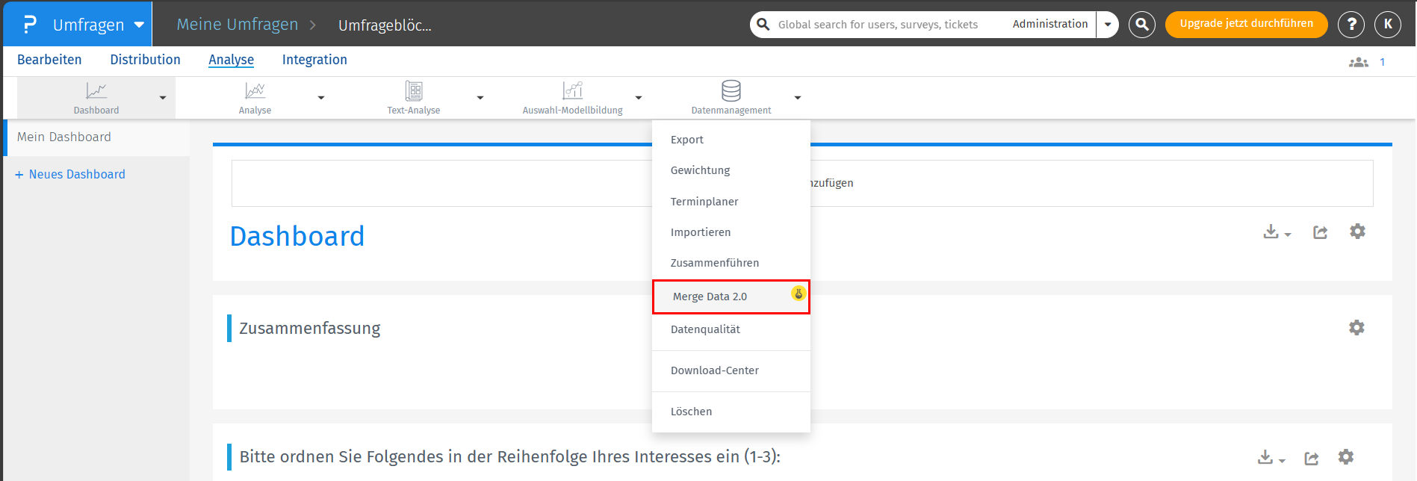Image resolution: width=1417 pixels, height=481 pixels.
Task: Open Dashboard settings gear icon
Action: click(1357, 232)
